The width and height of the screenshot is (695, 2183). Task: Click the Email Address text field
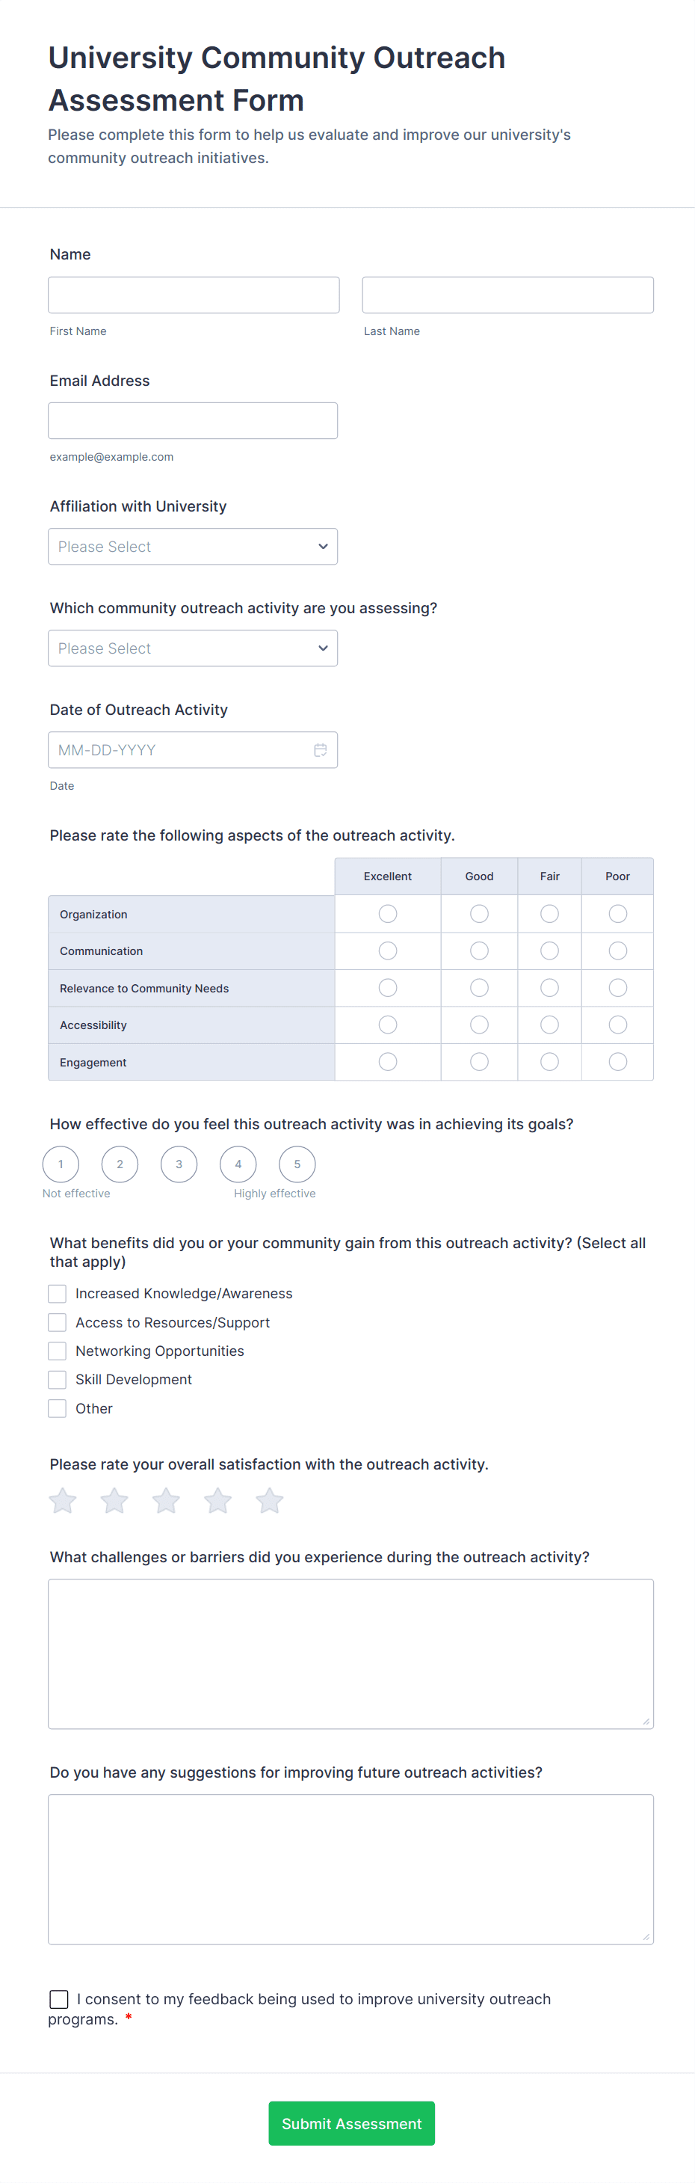[x=193, y=420]
